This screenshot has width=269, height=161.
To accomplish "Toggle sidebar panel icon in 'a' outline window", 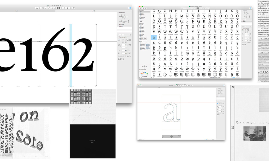I will pyautogui.click(x=224, y=86).
